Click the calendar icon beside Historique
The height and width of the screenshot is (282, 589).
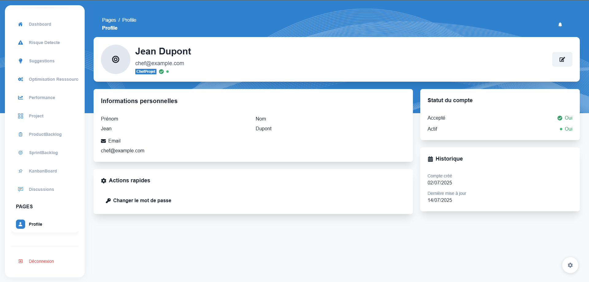click(x=430, y=159)
